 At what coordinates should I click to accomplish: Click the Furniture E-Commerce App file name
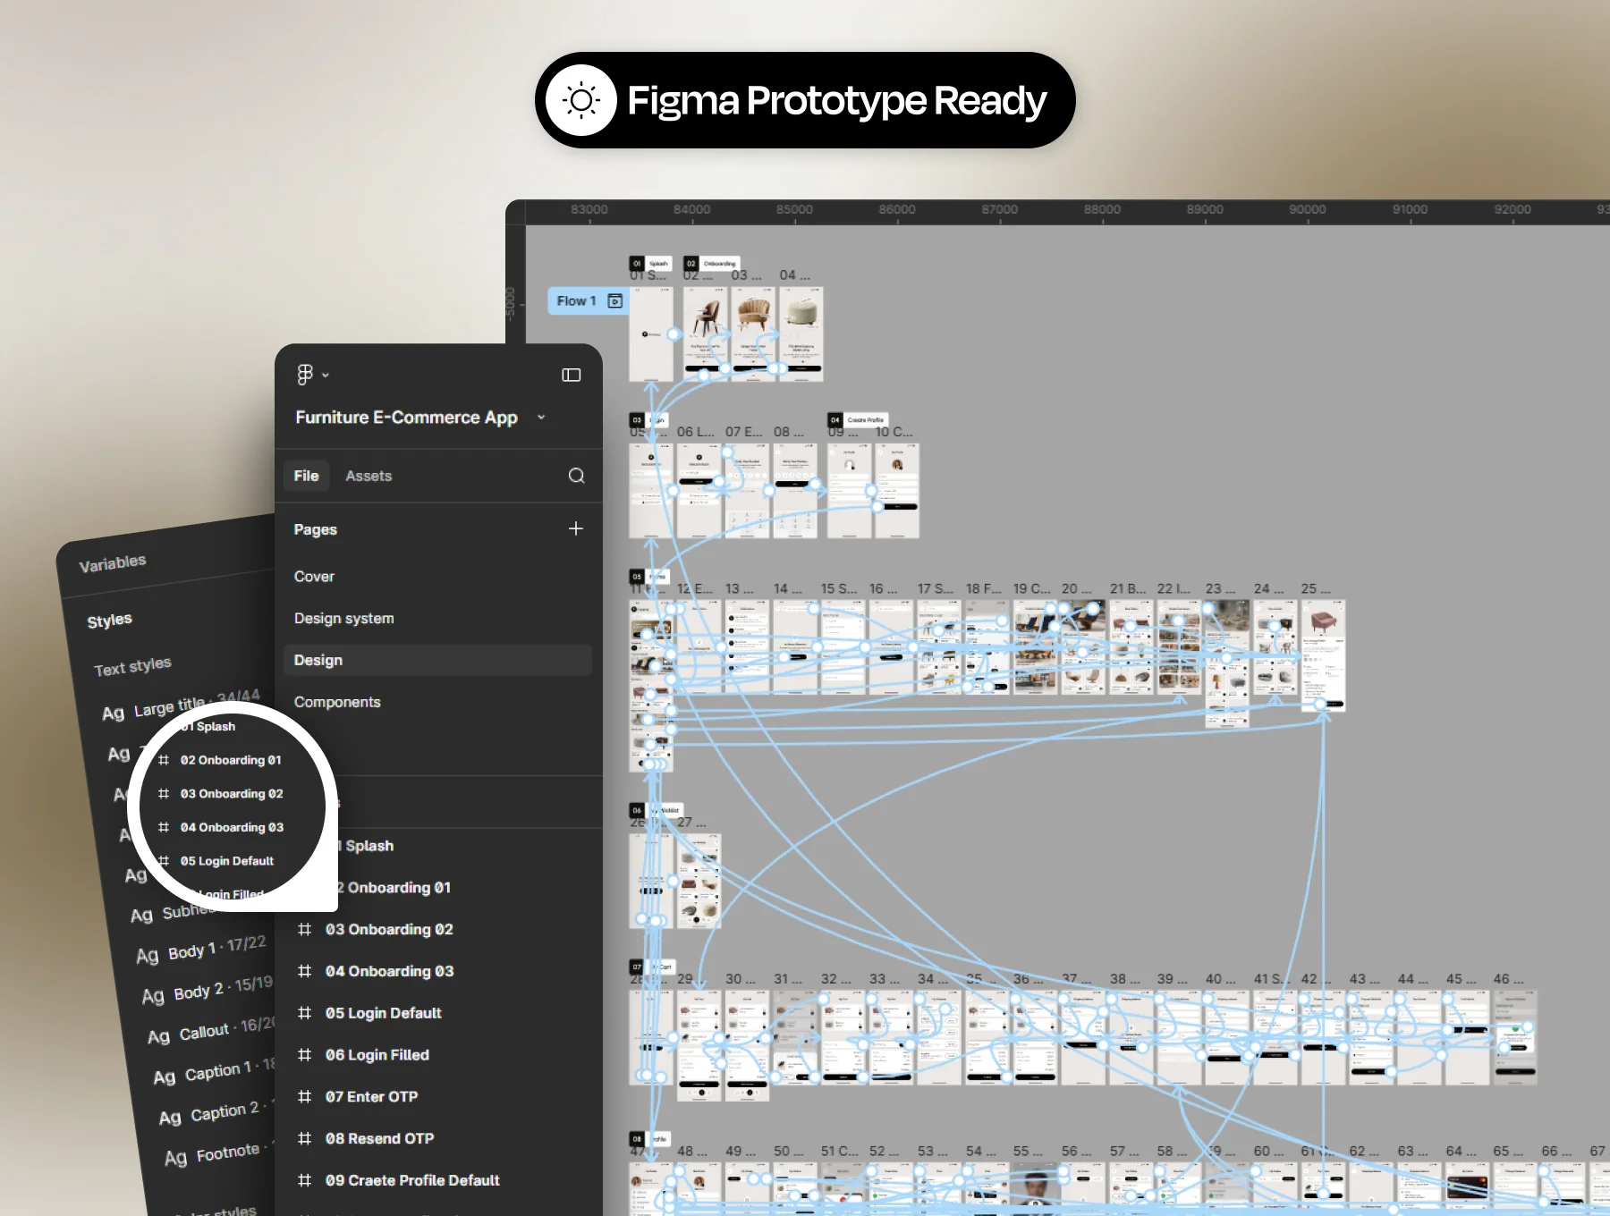coord(407,418)
